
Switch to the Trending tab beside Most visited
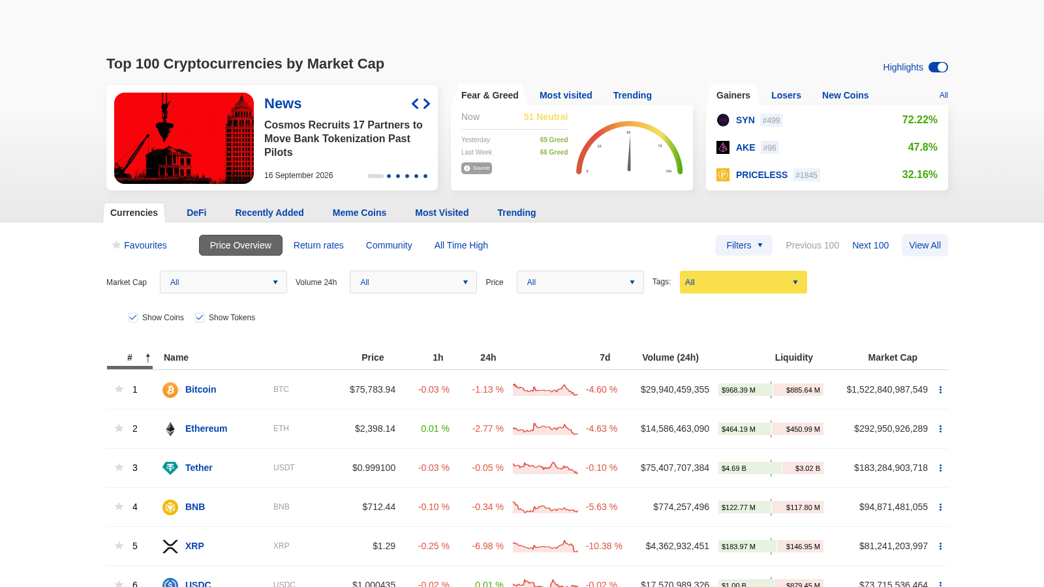point(632,95)
